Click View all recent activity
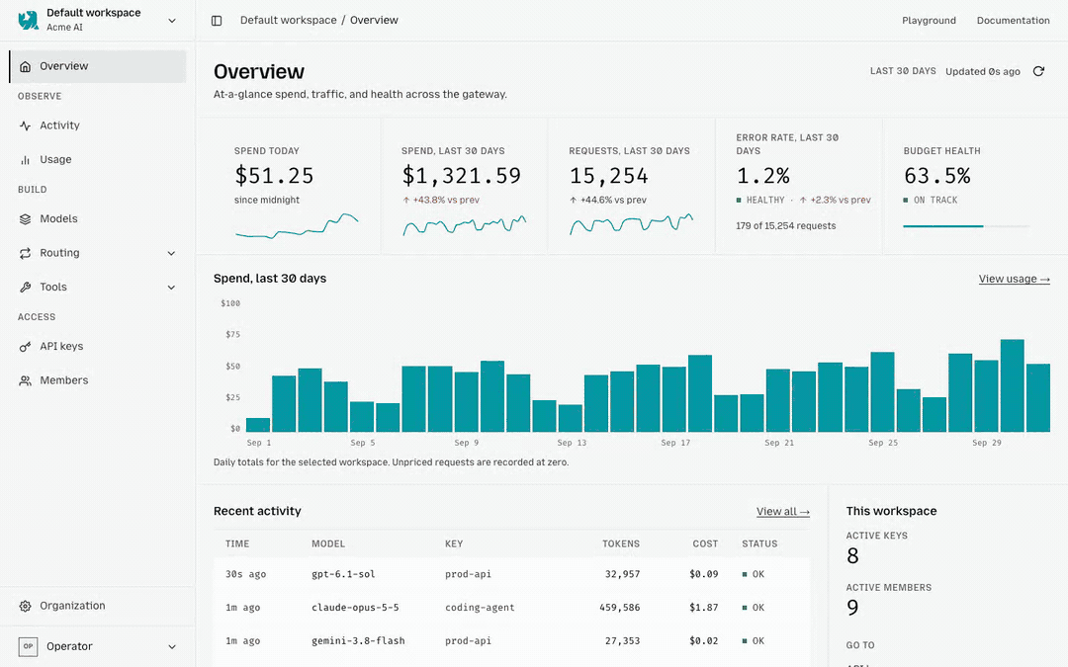This screenshot has width=1068, height=667. click(x=782, y=511)
